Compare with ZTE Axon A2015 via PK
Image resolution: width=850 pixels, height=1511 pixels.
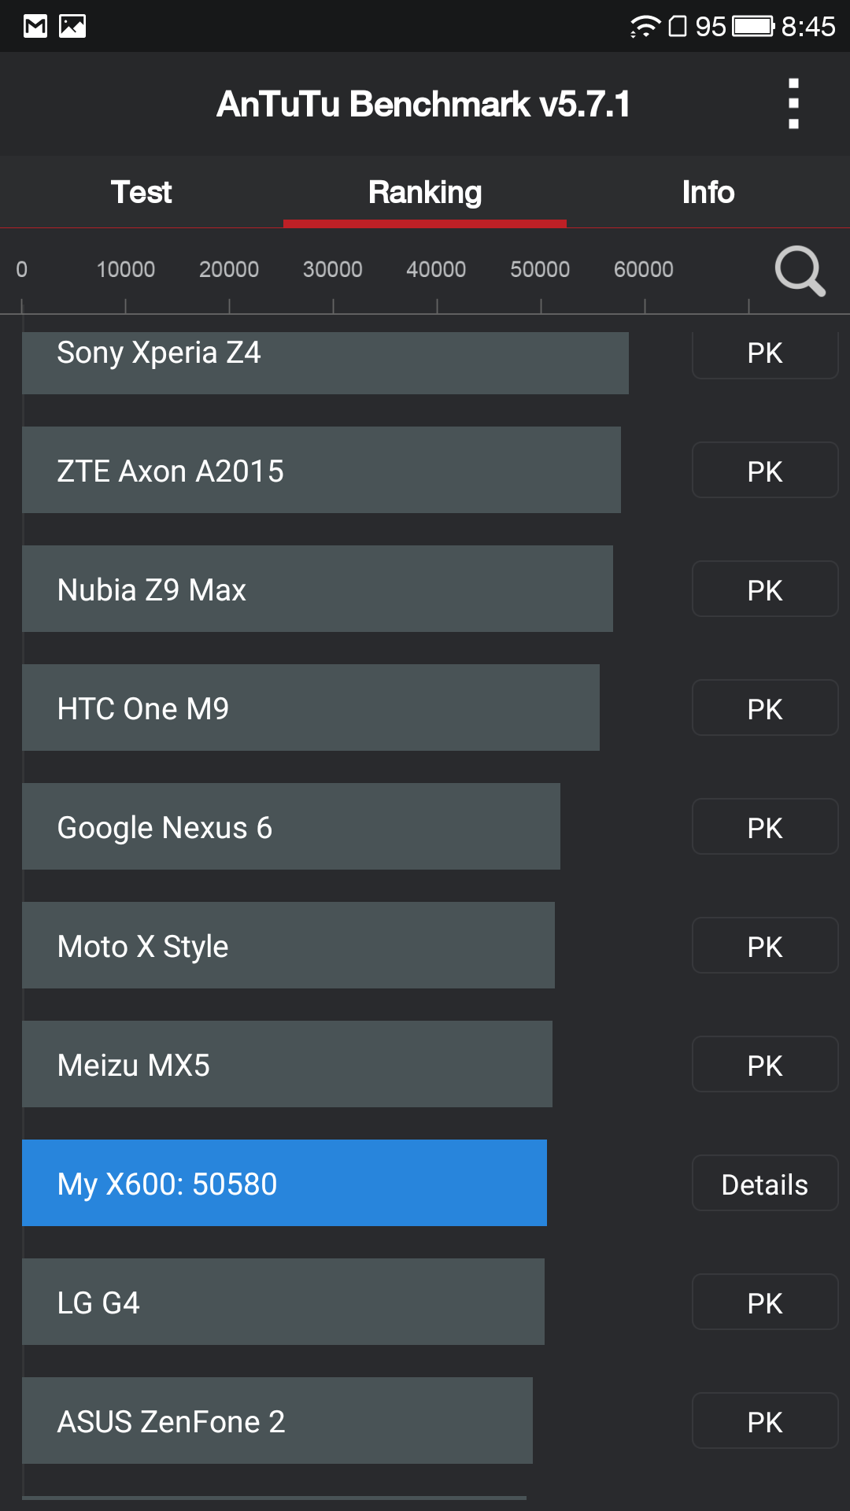click(x=765, y=471)
